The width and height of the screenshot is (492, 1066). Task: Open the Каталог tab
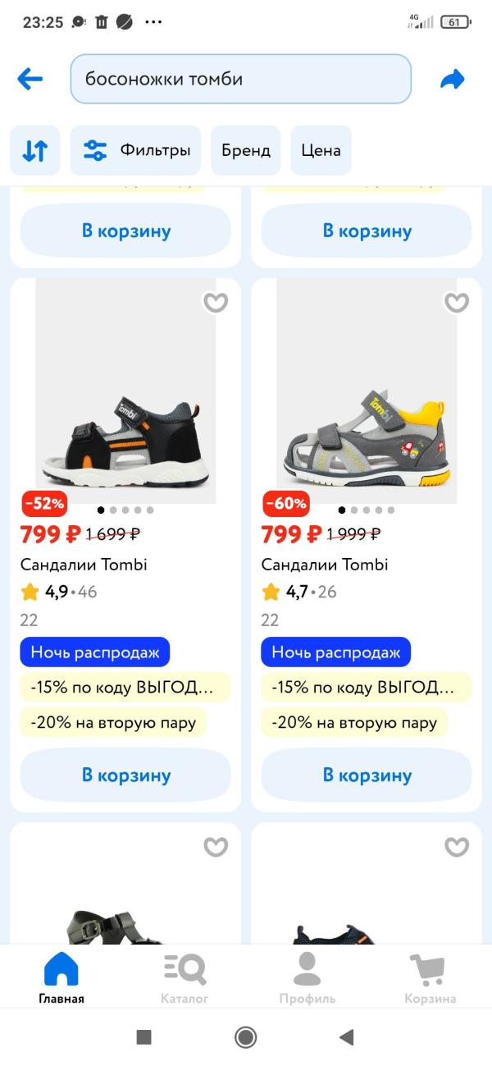tap(184, 977)
